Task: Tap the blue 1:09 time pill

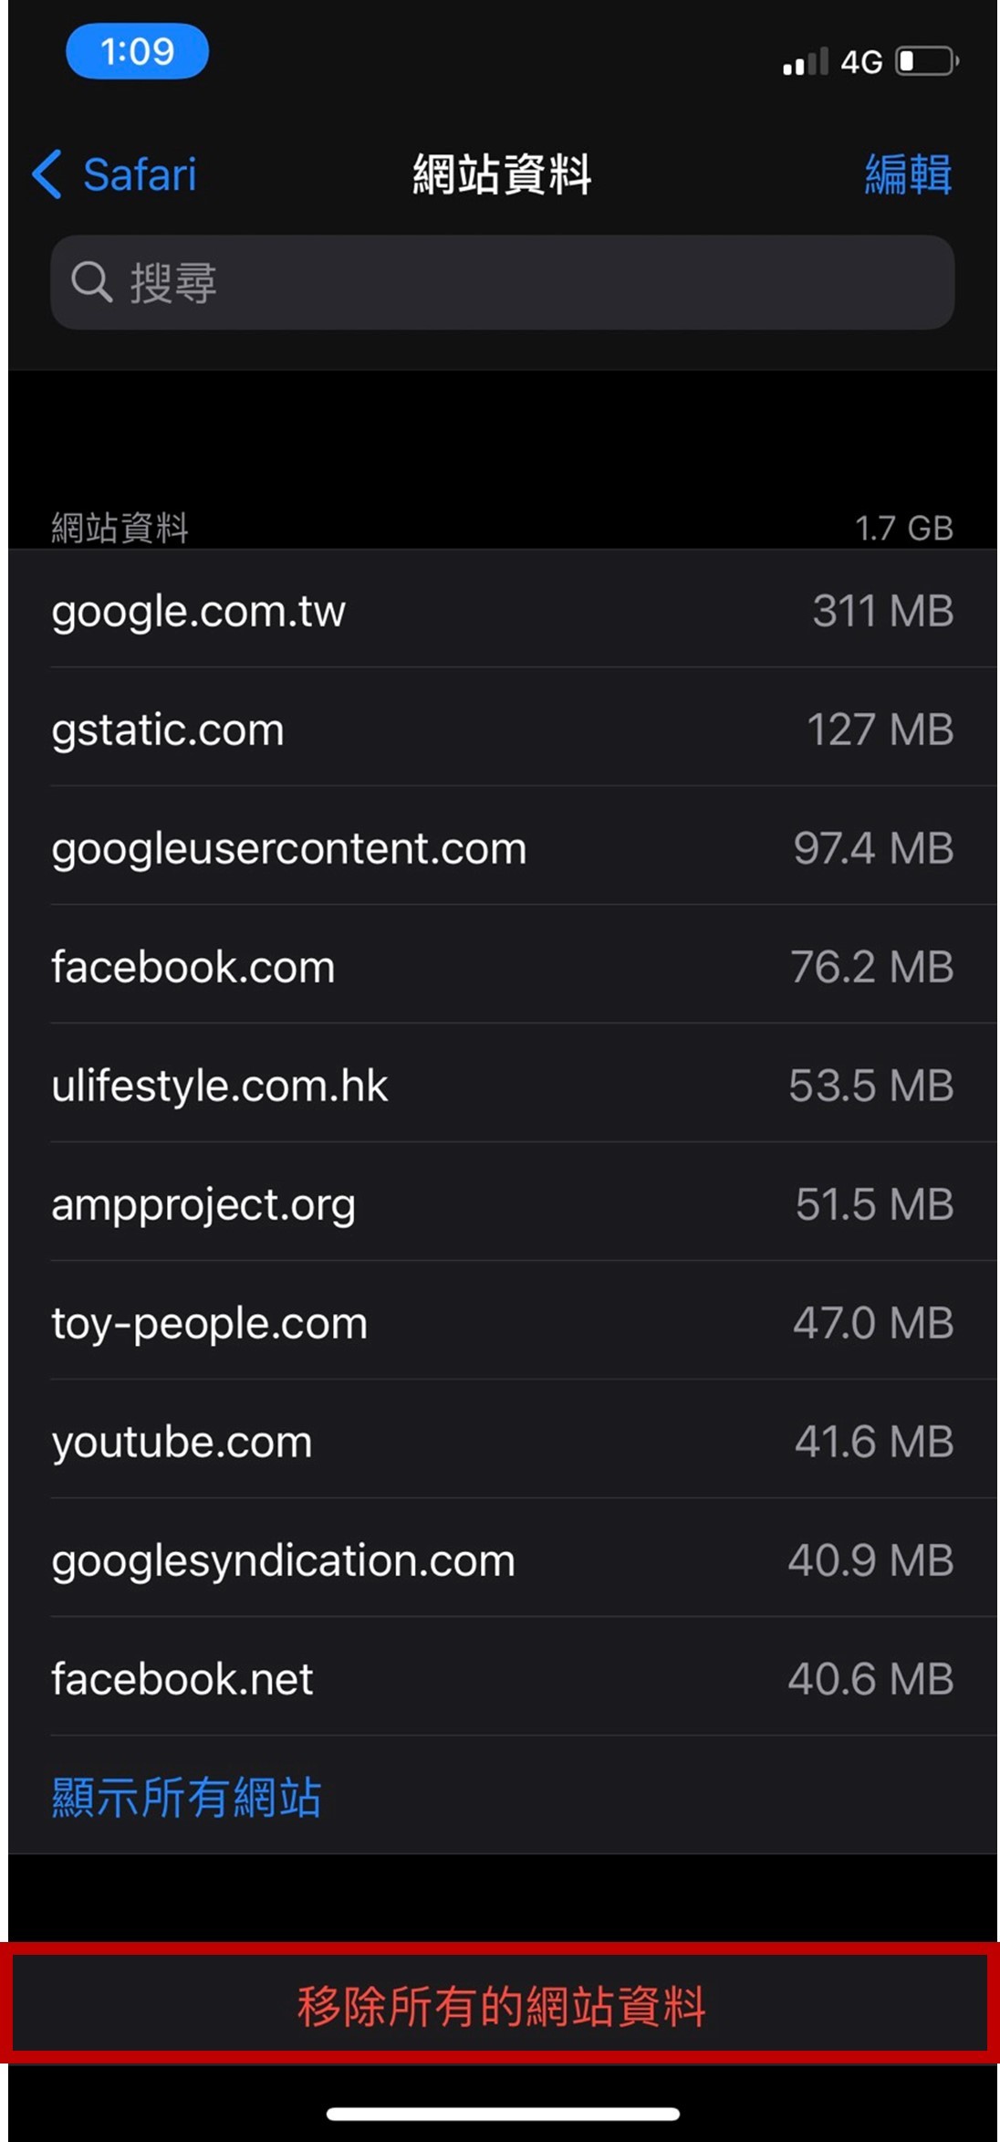Action: coord(137,51)
